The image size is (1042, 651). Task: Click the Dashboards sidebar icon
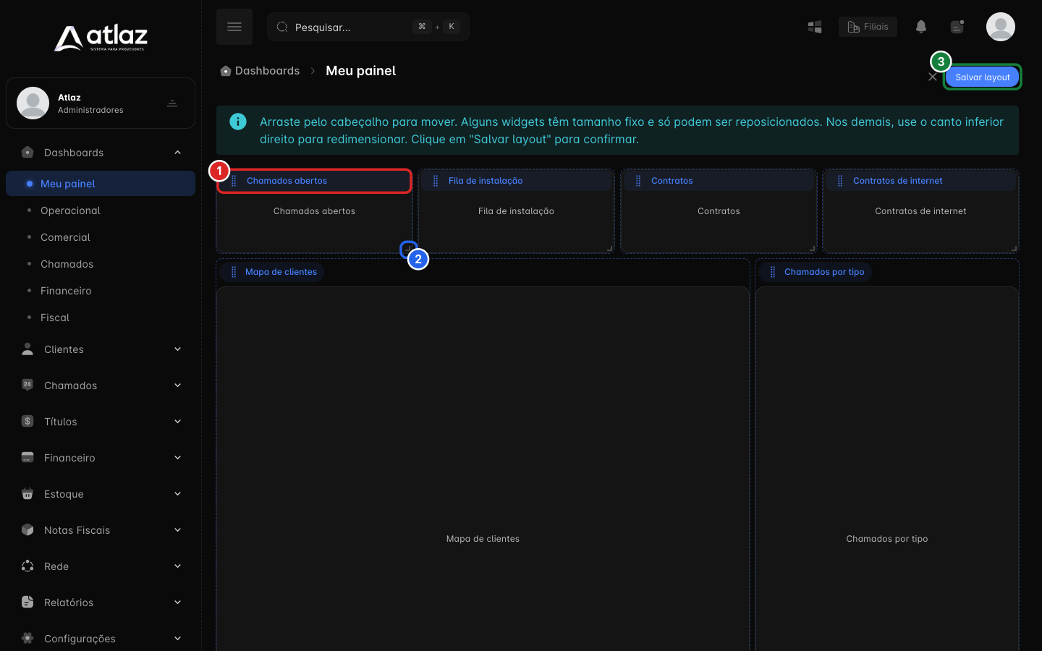tap(27, 152)
